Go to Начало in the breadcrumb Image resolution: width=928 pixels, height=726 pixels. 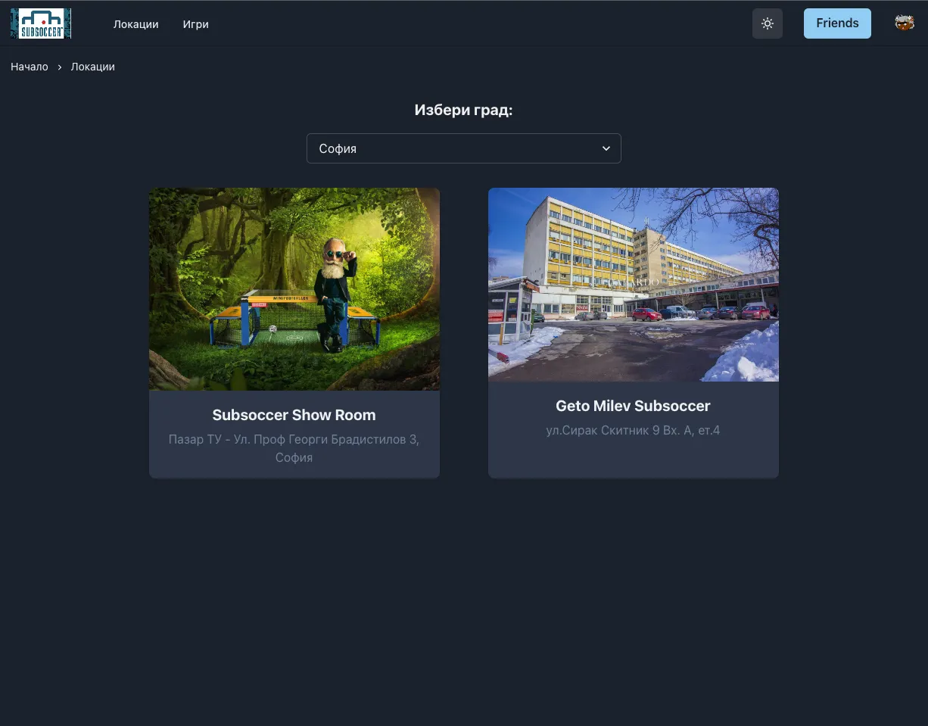(x=30, y=67)
